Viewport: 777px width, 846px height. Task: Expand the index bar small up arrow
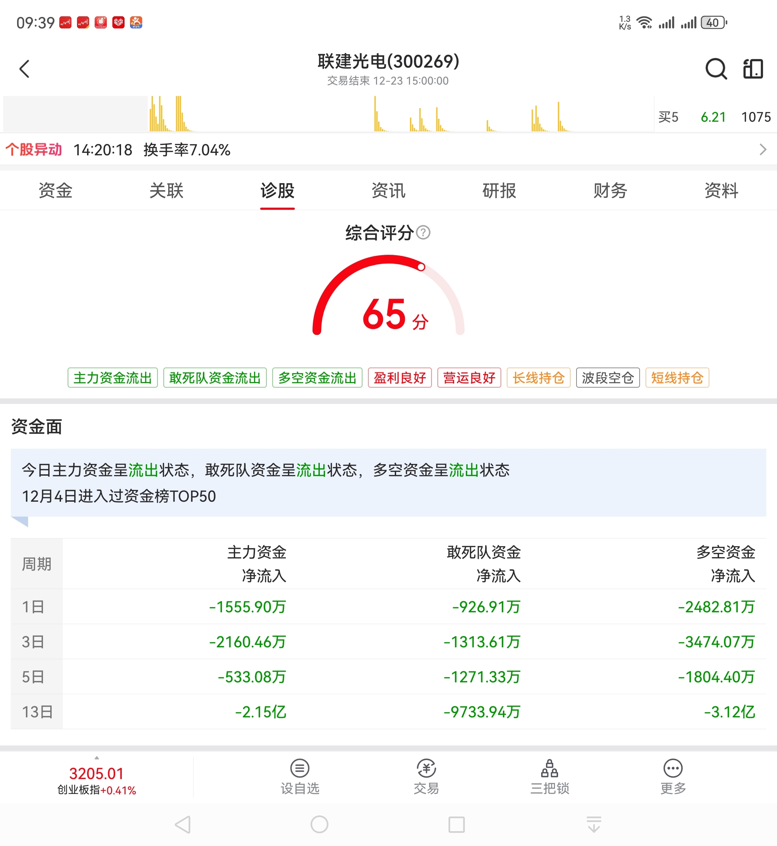97,758
